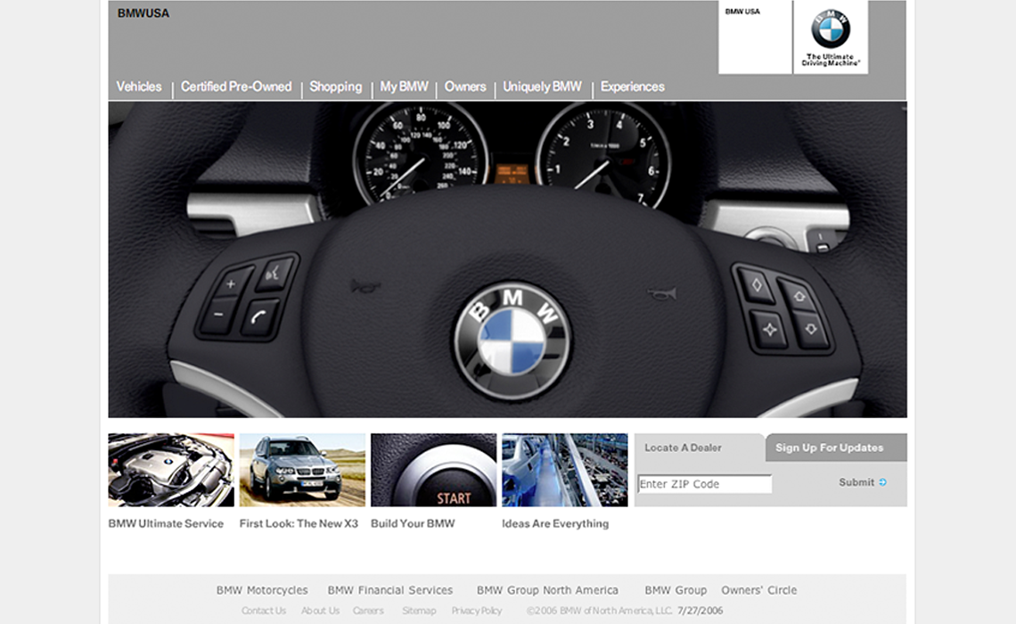Open the My BMW menu
1016x624 pixels.
pos(404,86)
